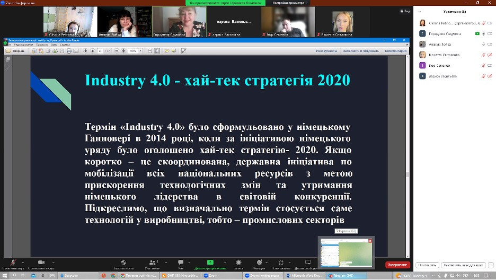Open Whiteboards in Zoom toolbar
This screenshot has width=496, height=280.
click(307, 264)
